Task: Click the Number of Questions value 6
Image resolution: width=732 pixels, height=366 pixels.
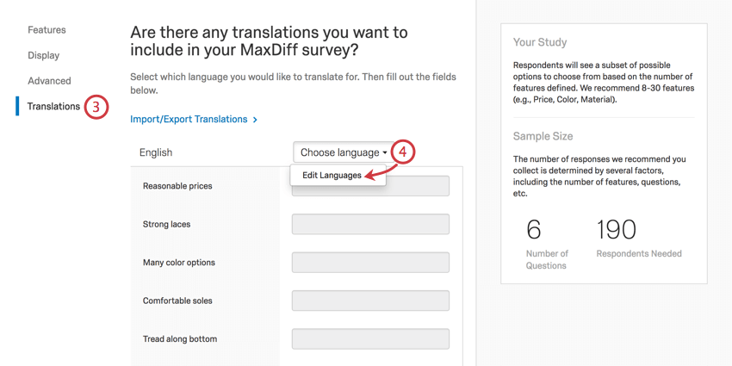Action: (534, 230)
